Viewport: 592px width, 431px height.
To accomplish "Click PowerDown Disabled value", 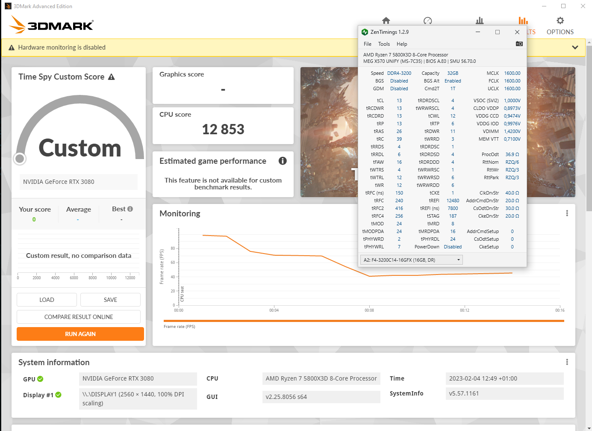I will 453,247.
